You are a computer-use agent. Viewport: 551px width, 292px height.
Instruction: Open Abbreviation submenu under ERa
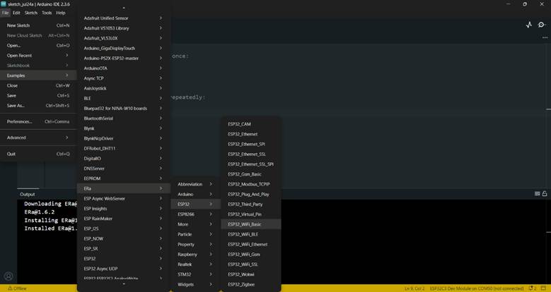click(x=196, y=184)
